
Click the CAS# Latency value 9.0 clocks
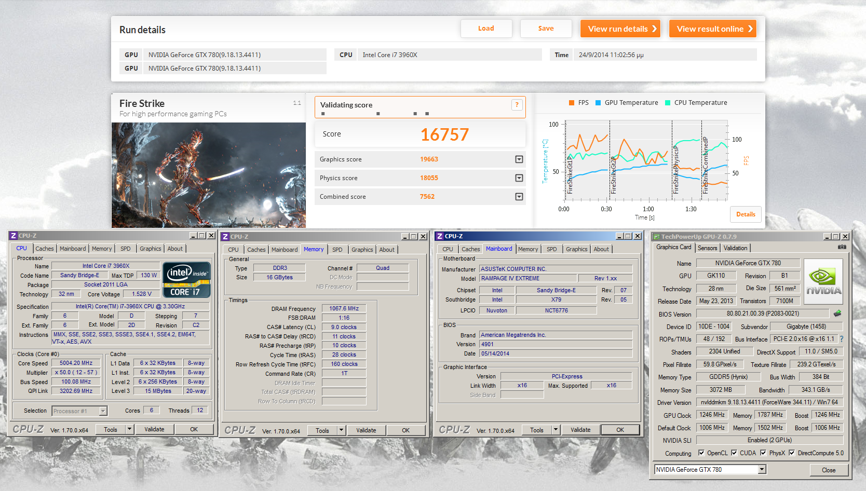[344, 327]
